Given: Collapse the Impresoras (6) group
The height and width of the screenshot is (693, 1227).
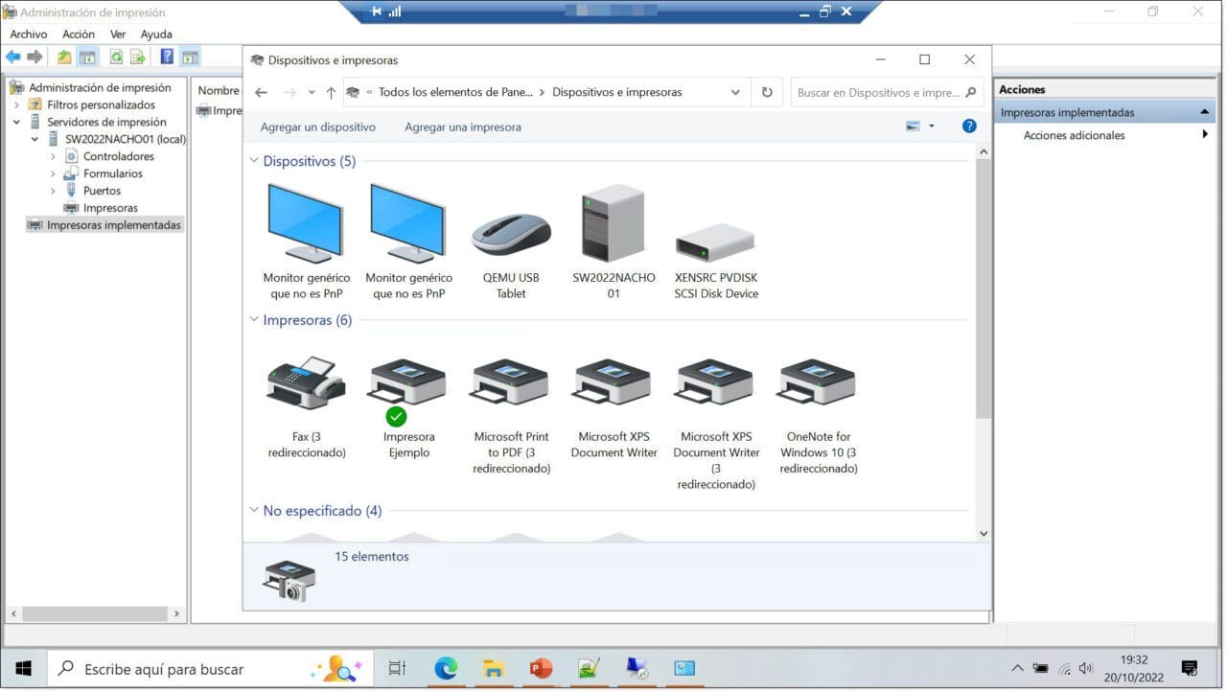Looking at the screenshot, I should (x=254, y=320).
